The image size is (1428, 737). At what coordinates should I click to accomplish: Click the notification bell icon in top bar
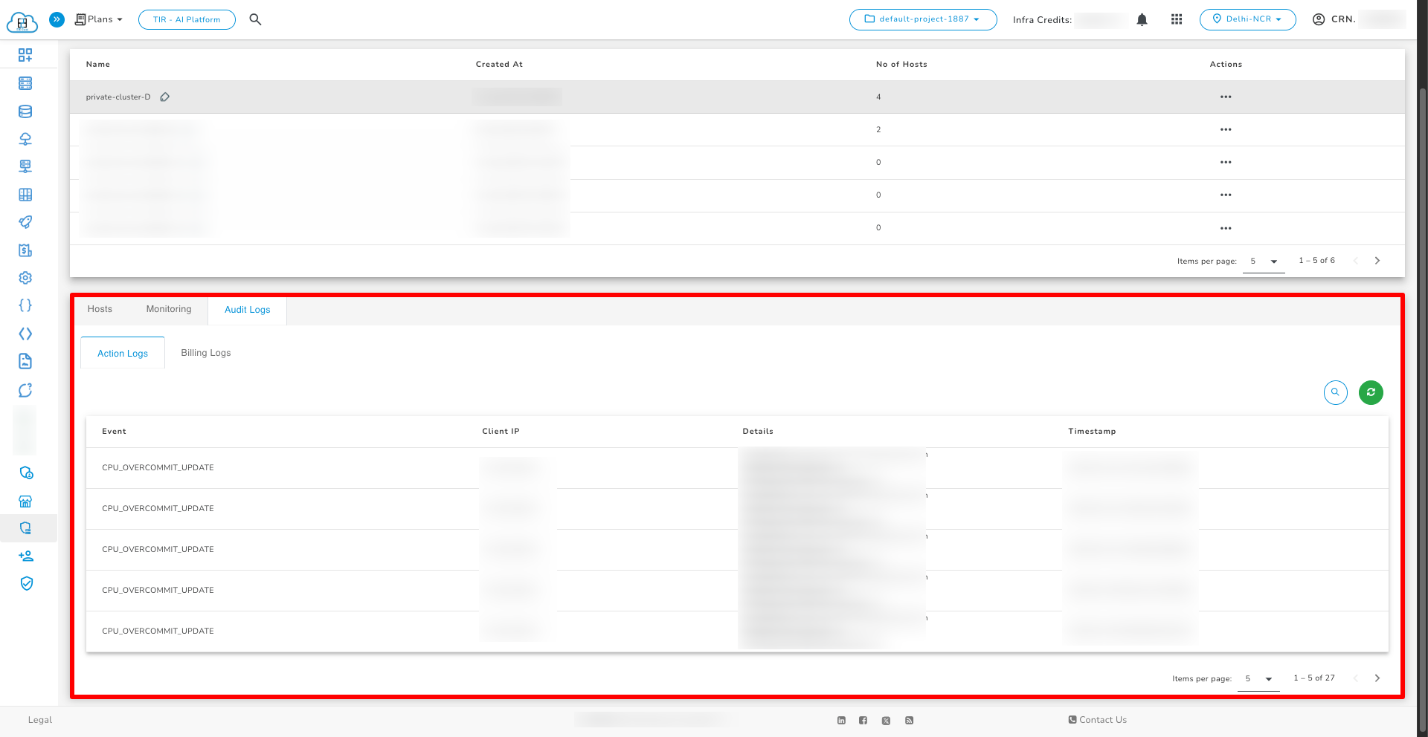click(x=1142, y=19)
